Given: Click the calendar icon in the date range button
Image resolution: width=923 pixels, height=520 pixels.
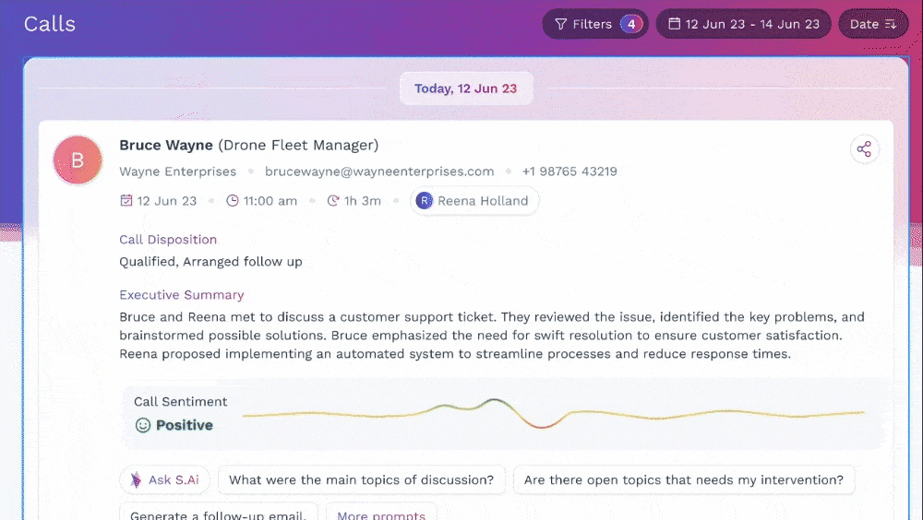Looking at the screenshot, I should point(675,24).
